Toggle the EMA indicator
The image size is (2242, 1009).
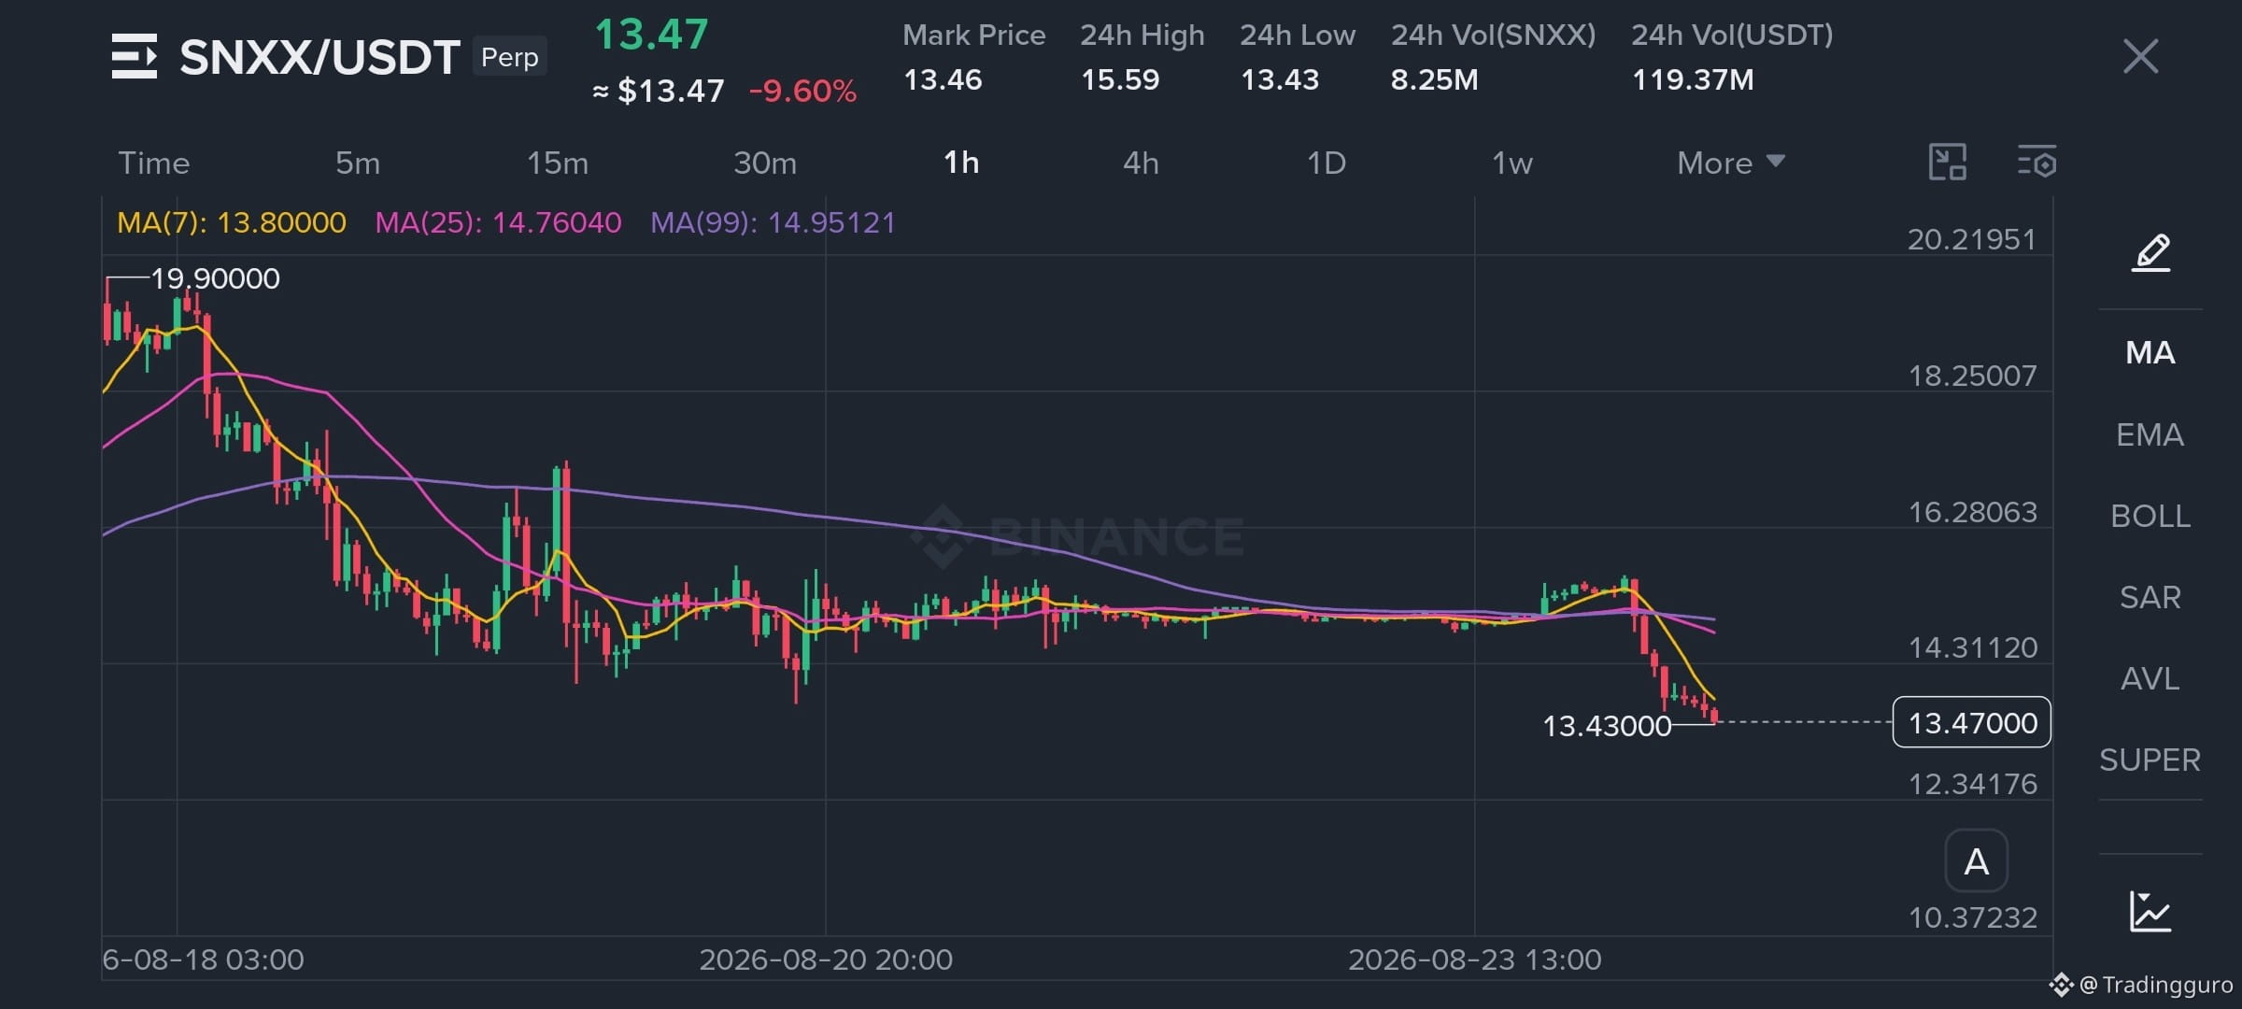click(2150, 435)
